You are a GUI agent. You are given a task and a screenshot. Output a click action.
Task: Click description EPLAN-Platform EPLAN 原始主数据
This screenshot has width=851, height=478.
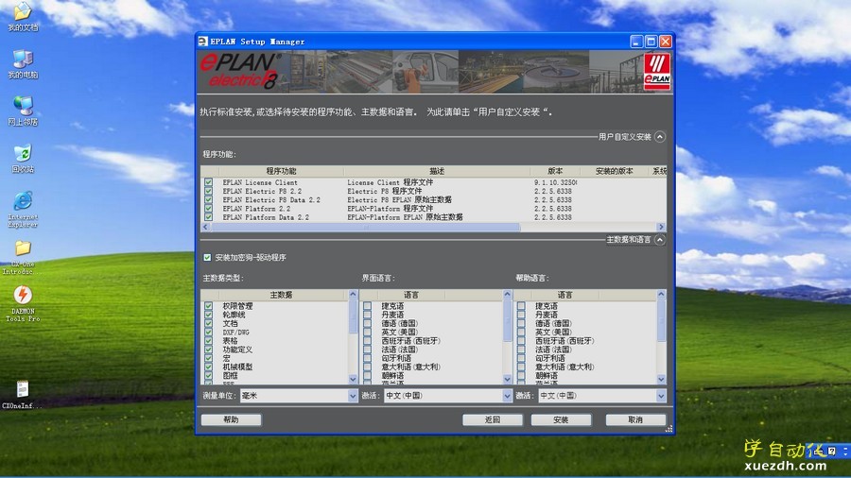(x=405, y=217)
